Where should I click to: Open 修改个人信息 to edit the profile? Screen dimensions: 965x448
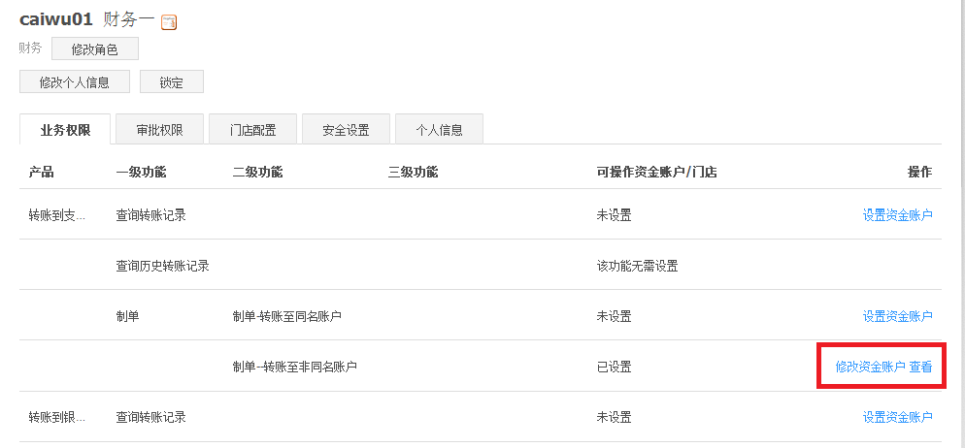click(75, 82)
